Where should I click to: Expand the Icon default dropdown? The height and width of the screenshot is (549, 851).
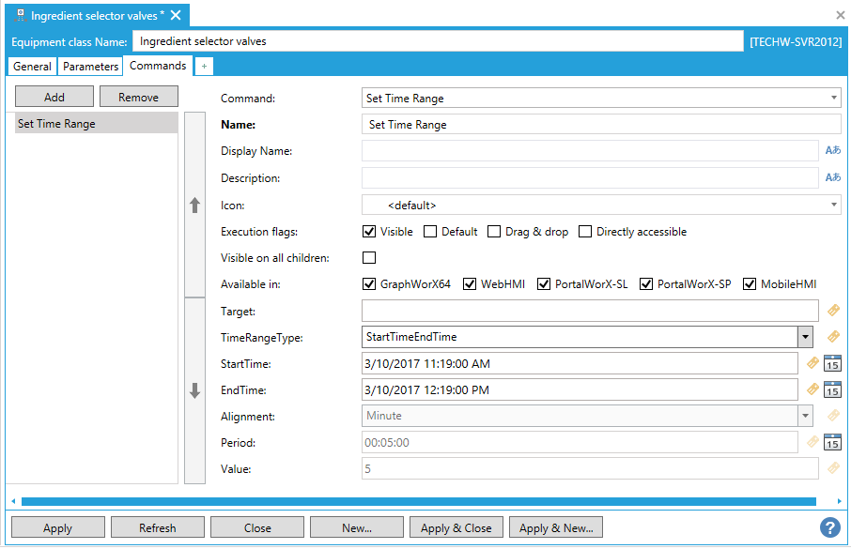click(834, 205)
